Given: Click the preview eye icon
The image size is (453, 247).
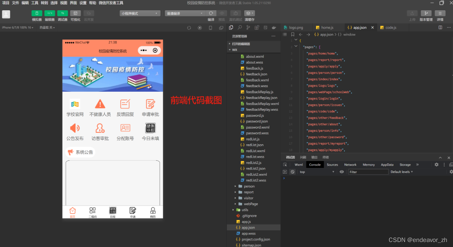Looking at the screenshot, I should pos(222,13).
